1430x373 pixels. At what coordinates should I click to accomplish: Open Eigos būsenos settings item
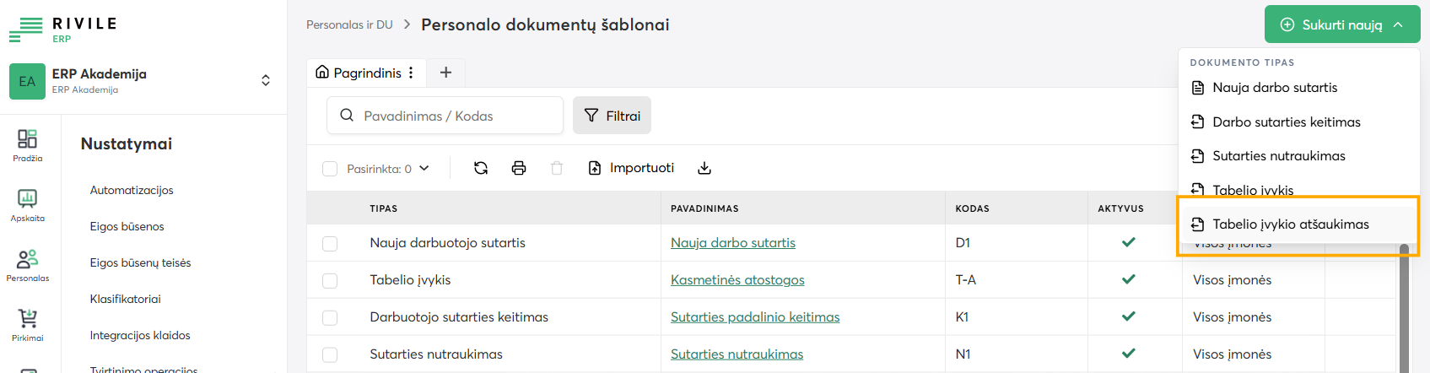point(127,227)
